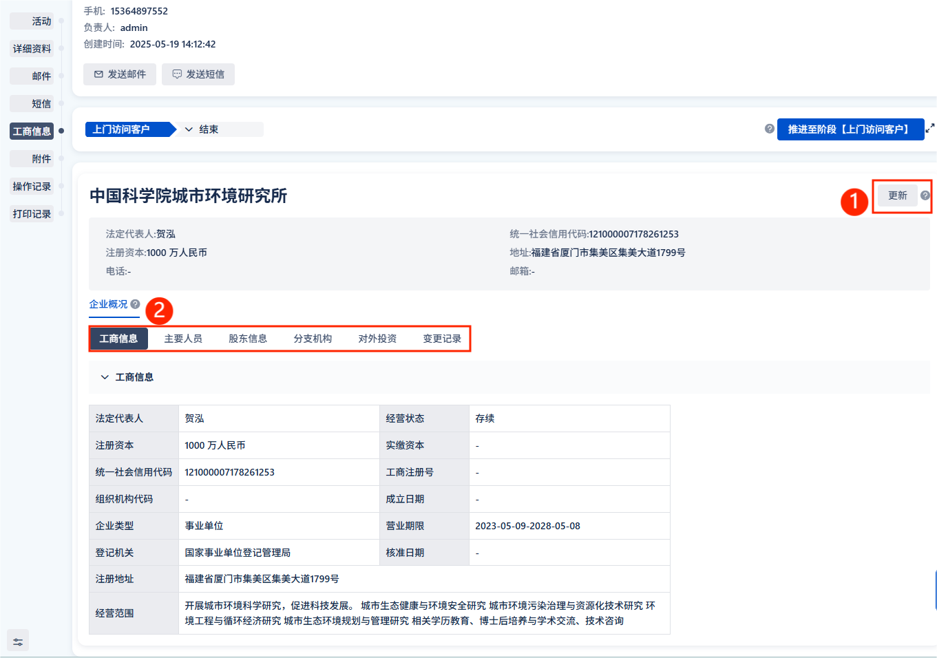The image size is (937, 658).
Task: Select the 工商信息 sub-tab
Action: [x=118, y=339]
